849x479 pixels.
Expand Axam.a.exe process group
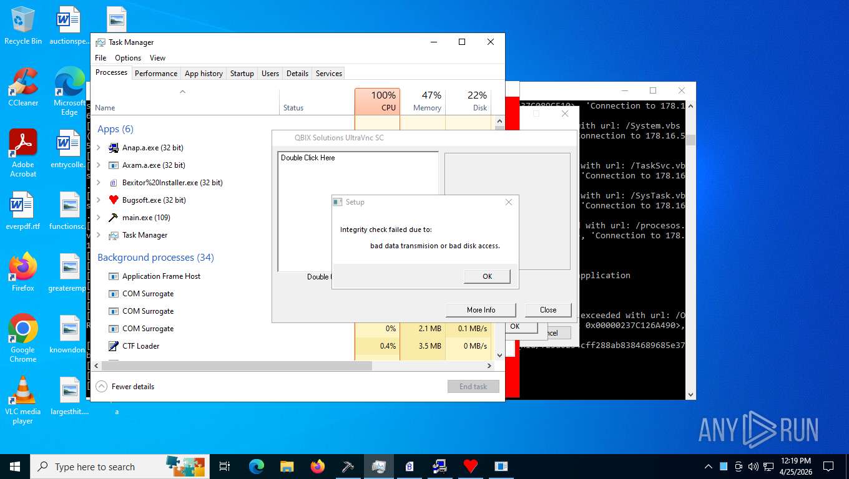pos(99,165)
